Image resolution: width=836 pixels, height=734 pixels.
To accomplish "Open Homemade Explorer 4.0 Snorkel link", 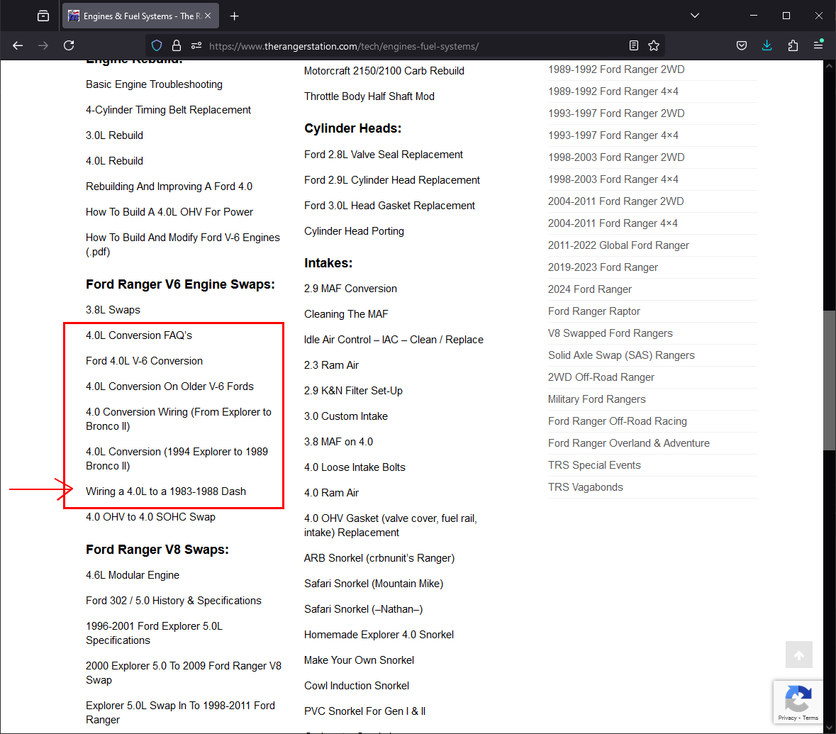I will [379, 635].
